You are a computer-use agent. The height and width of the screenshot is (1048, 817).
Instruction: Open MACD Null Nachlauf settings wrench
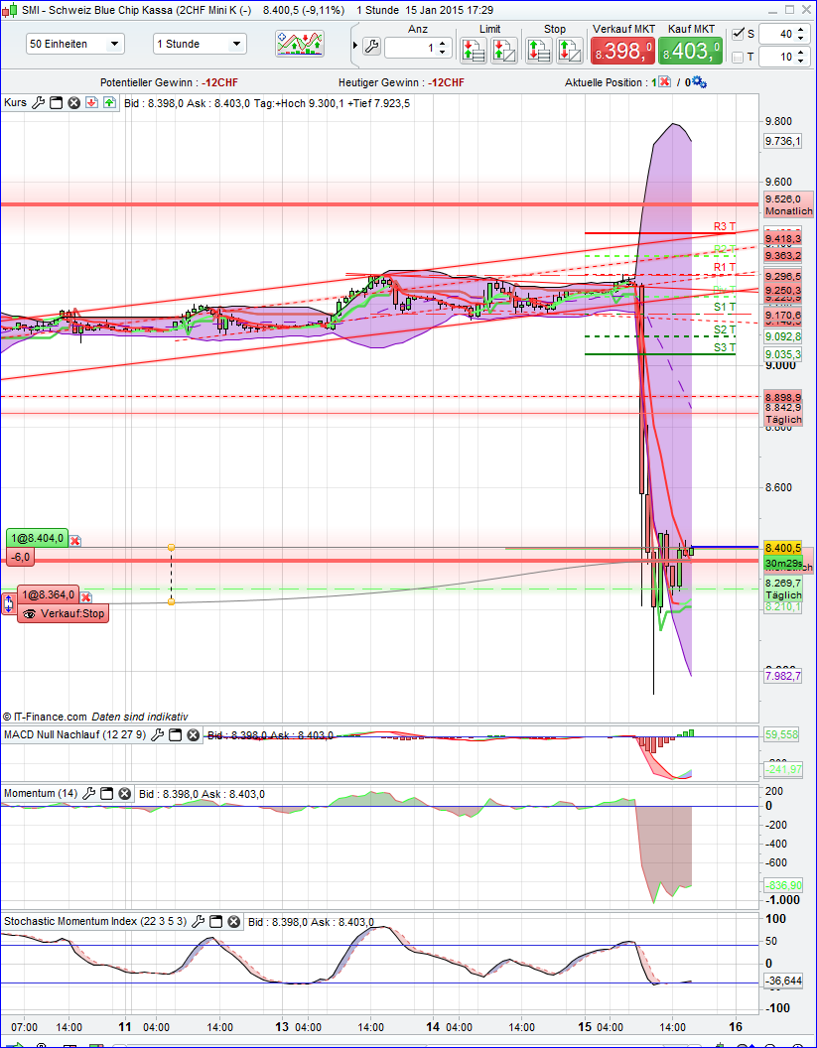[x=159, y=734]
